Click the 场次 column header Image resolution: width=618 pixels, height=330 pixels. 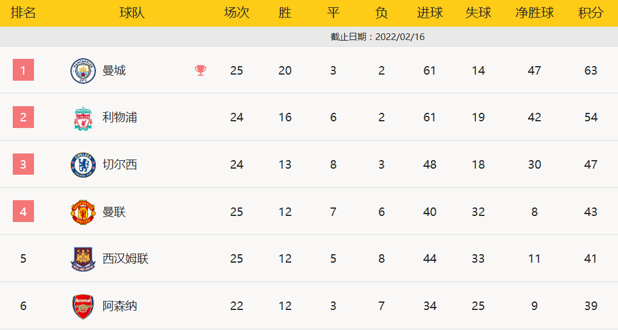tap(237, 13)
